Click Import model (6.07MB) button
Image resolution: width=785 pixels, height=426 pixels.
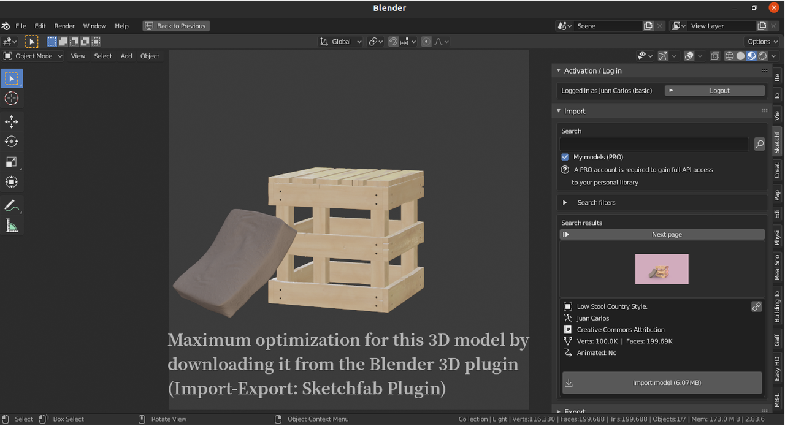click(662, 382)
